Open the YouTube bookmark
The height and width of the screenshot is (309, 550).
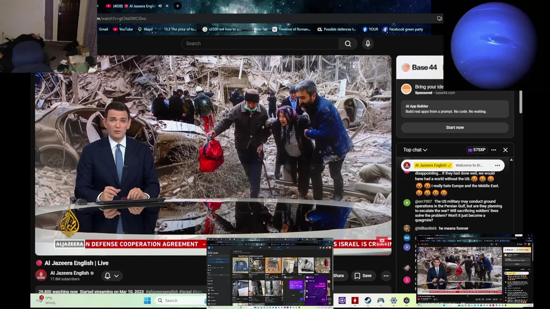(x=123, y=29)
